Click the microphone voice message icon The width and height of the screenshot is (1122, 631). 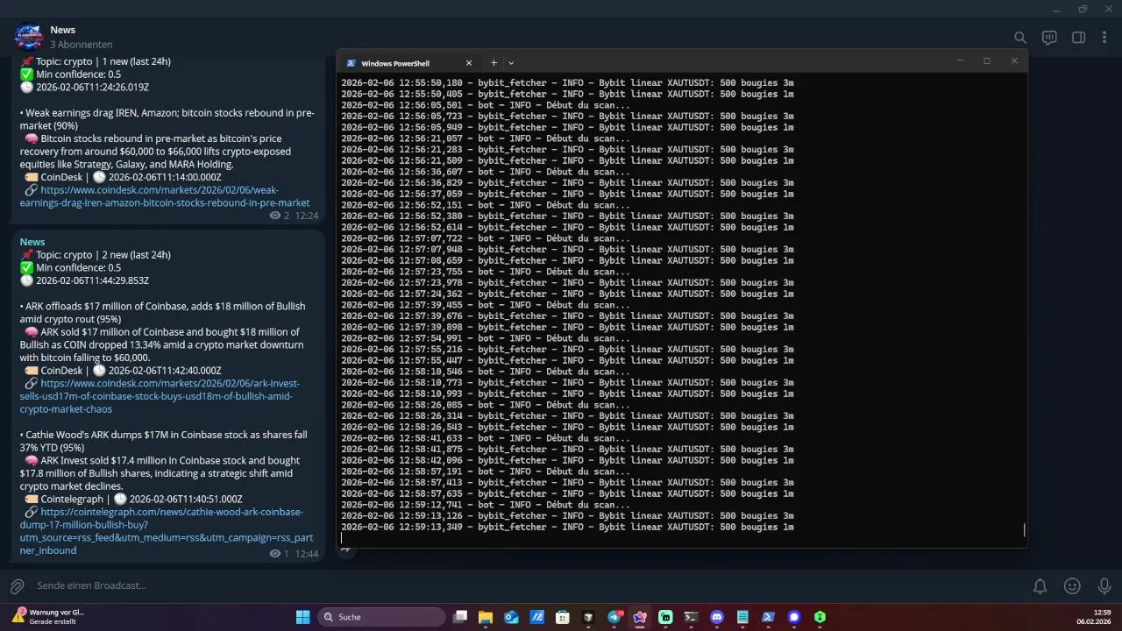[x=1104, y=585]
